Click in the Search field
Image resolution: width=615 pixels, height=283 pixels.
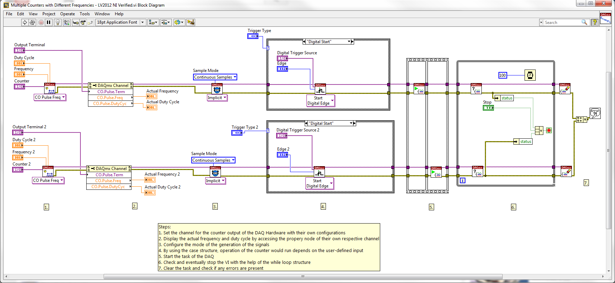(x=562, y=22)
